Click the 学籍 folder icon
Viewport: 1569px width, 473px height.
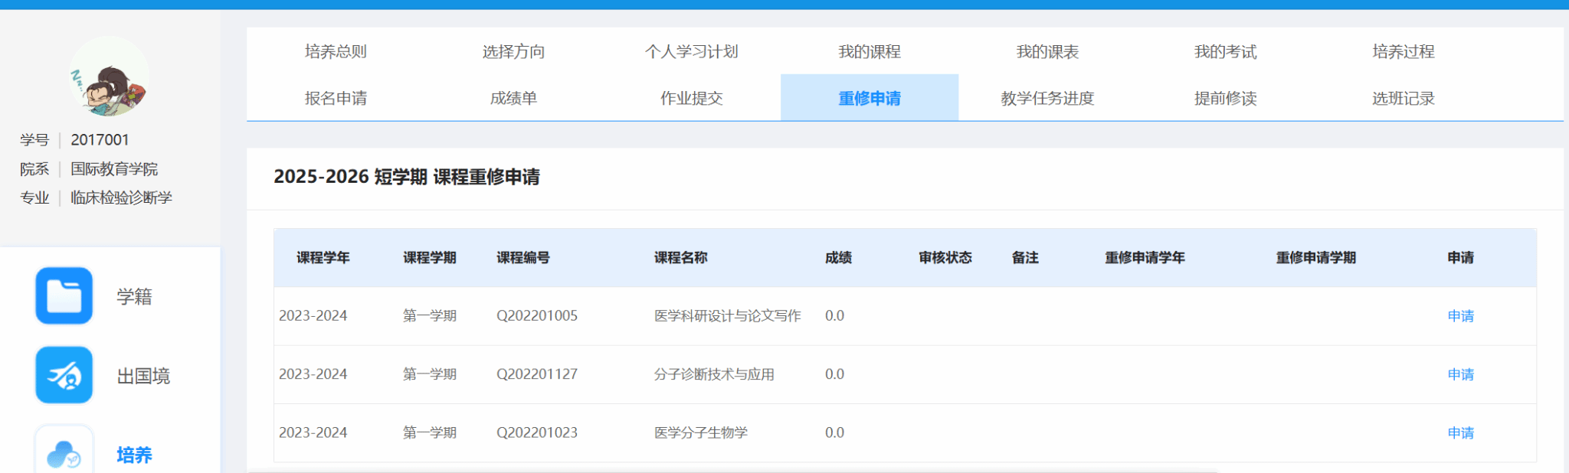point(64,296)
